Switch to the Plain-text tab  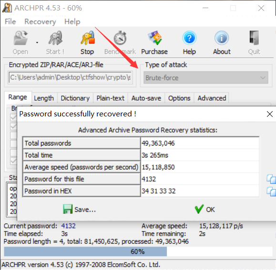[x=111, y=98]
